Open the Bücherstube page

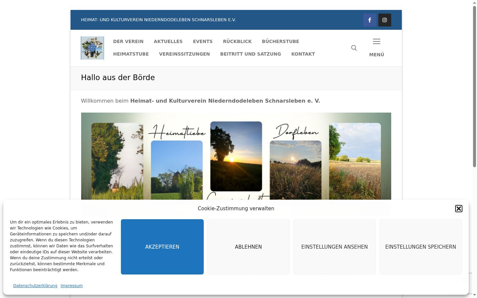point(281,41)
